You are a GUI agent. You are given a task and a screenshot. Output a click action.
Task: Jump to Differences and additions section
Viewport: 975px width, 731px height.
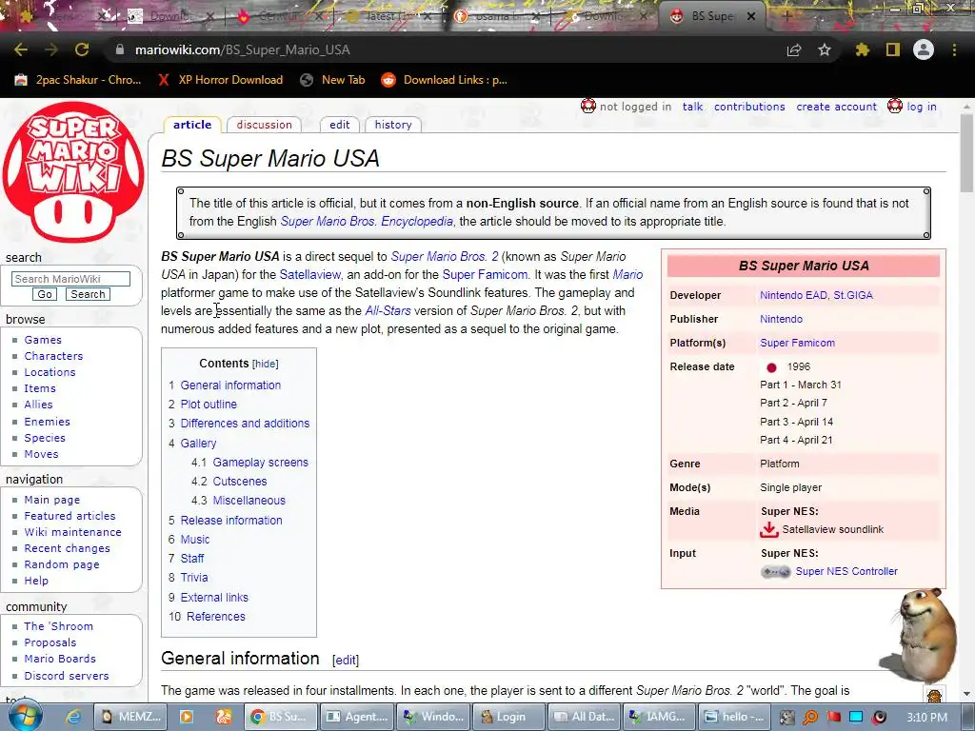point(245,424)
